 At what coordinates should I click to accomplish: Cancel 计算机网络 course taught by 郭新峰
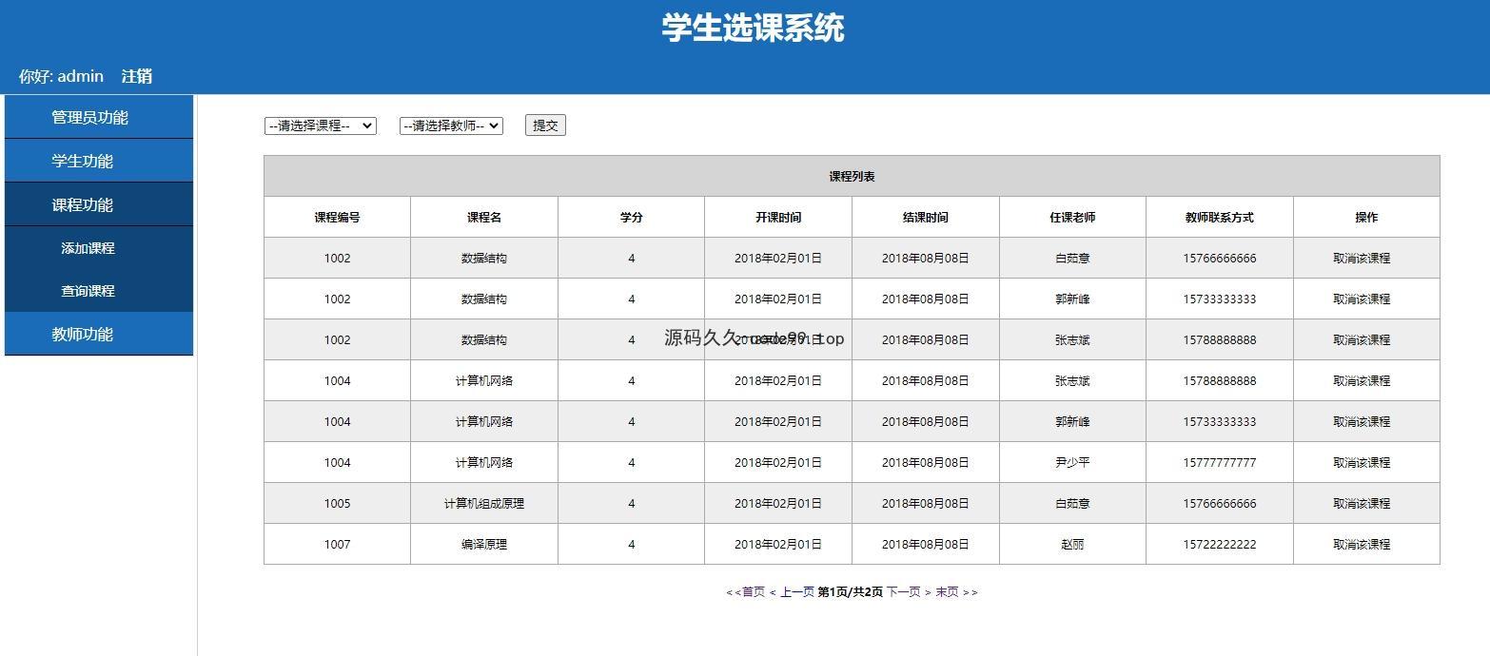pos(1362,422)
